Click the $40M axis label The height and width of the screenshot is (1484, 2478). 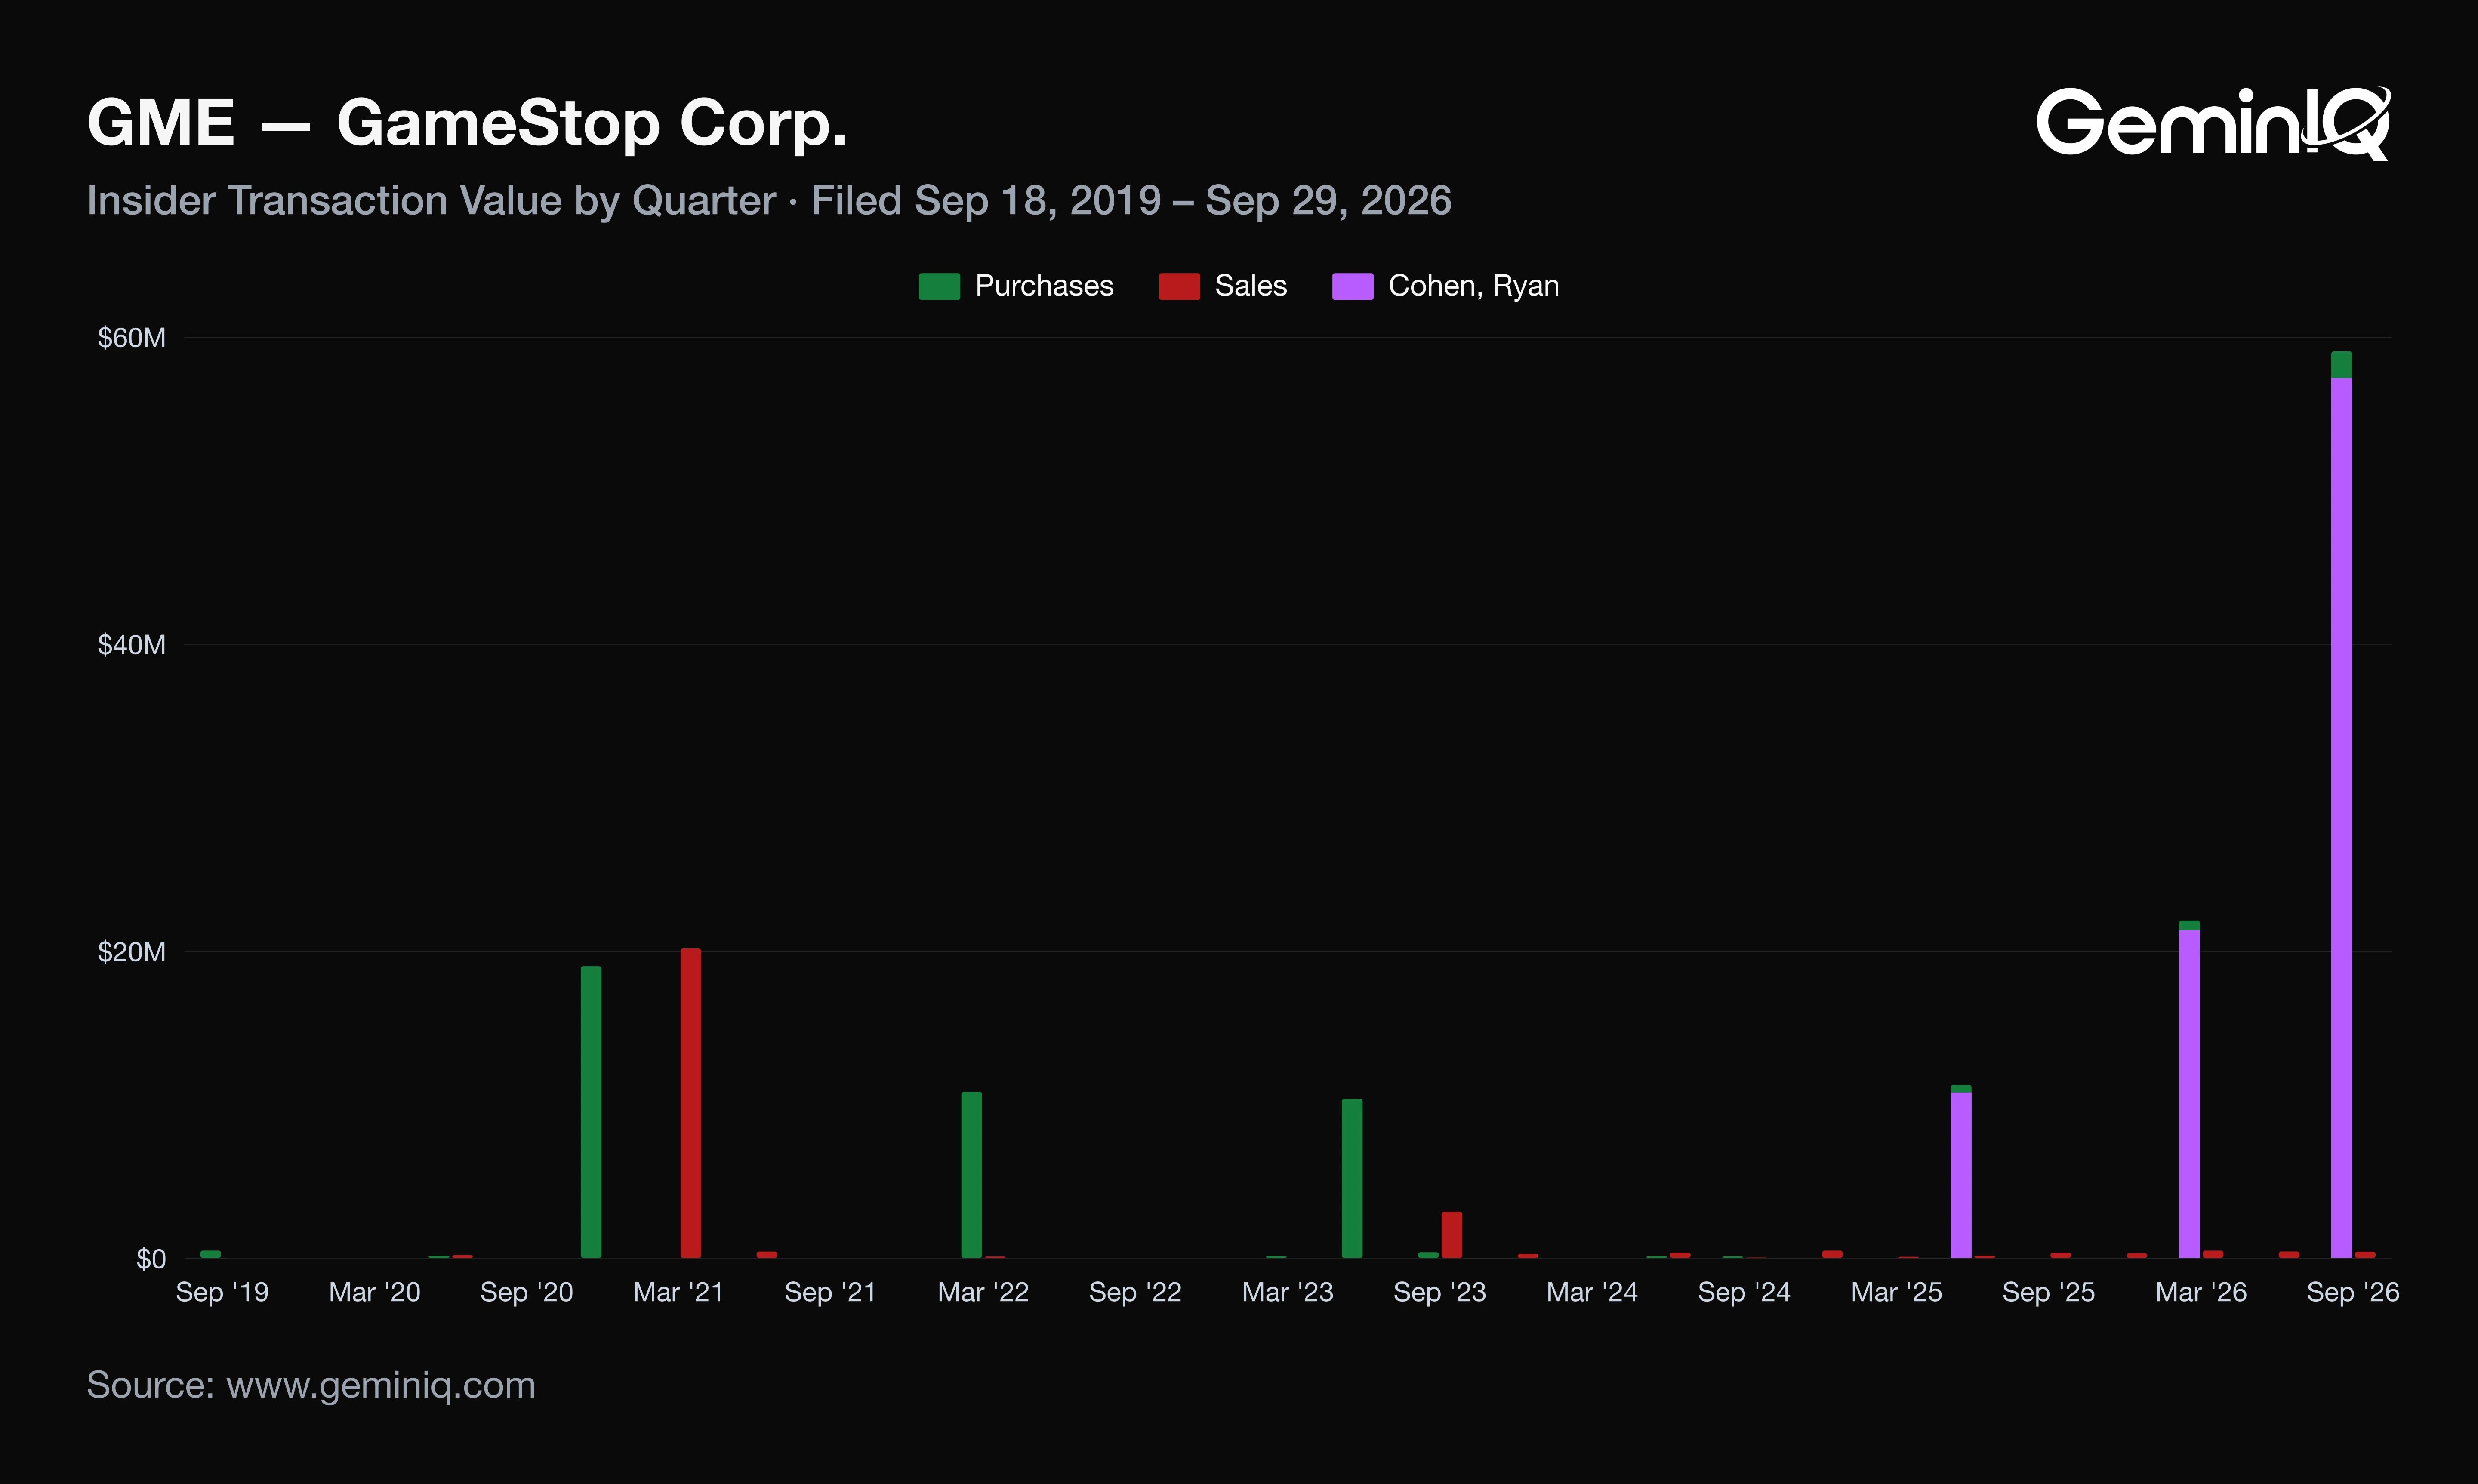click(x=132, y=645)
